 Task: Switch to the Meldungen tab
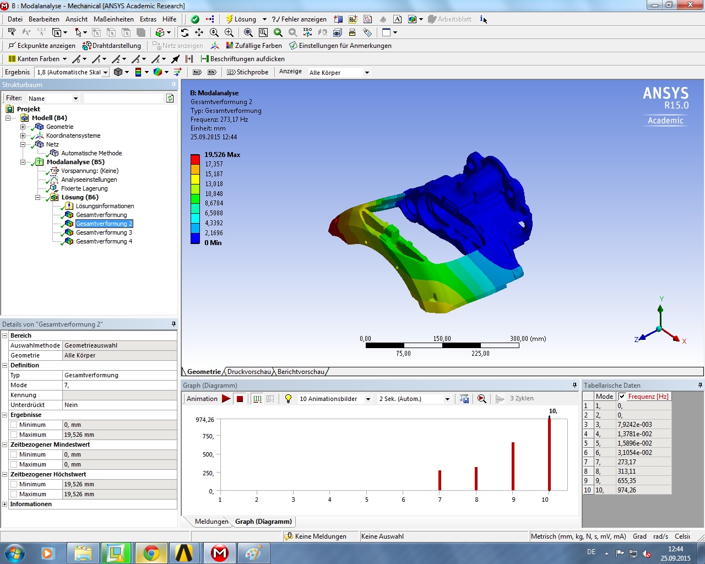click(211, 522)
